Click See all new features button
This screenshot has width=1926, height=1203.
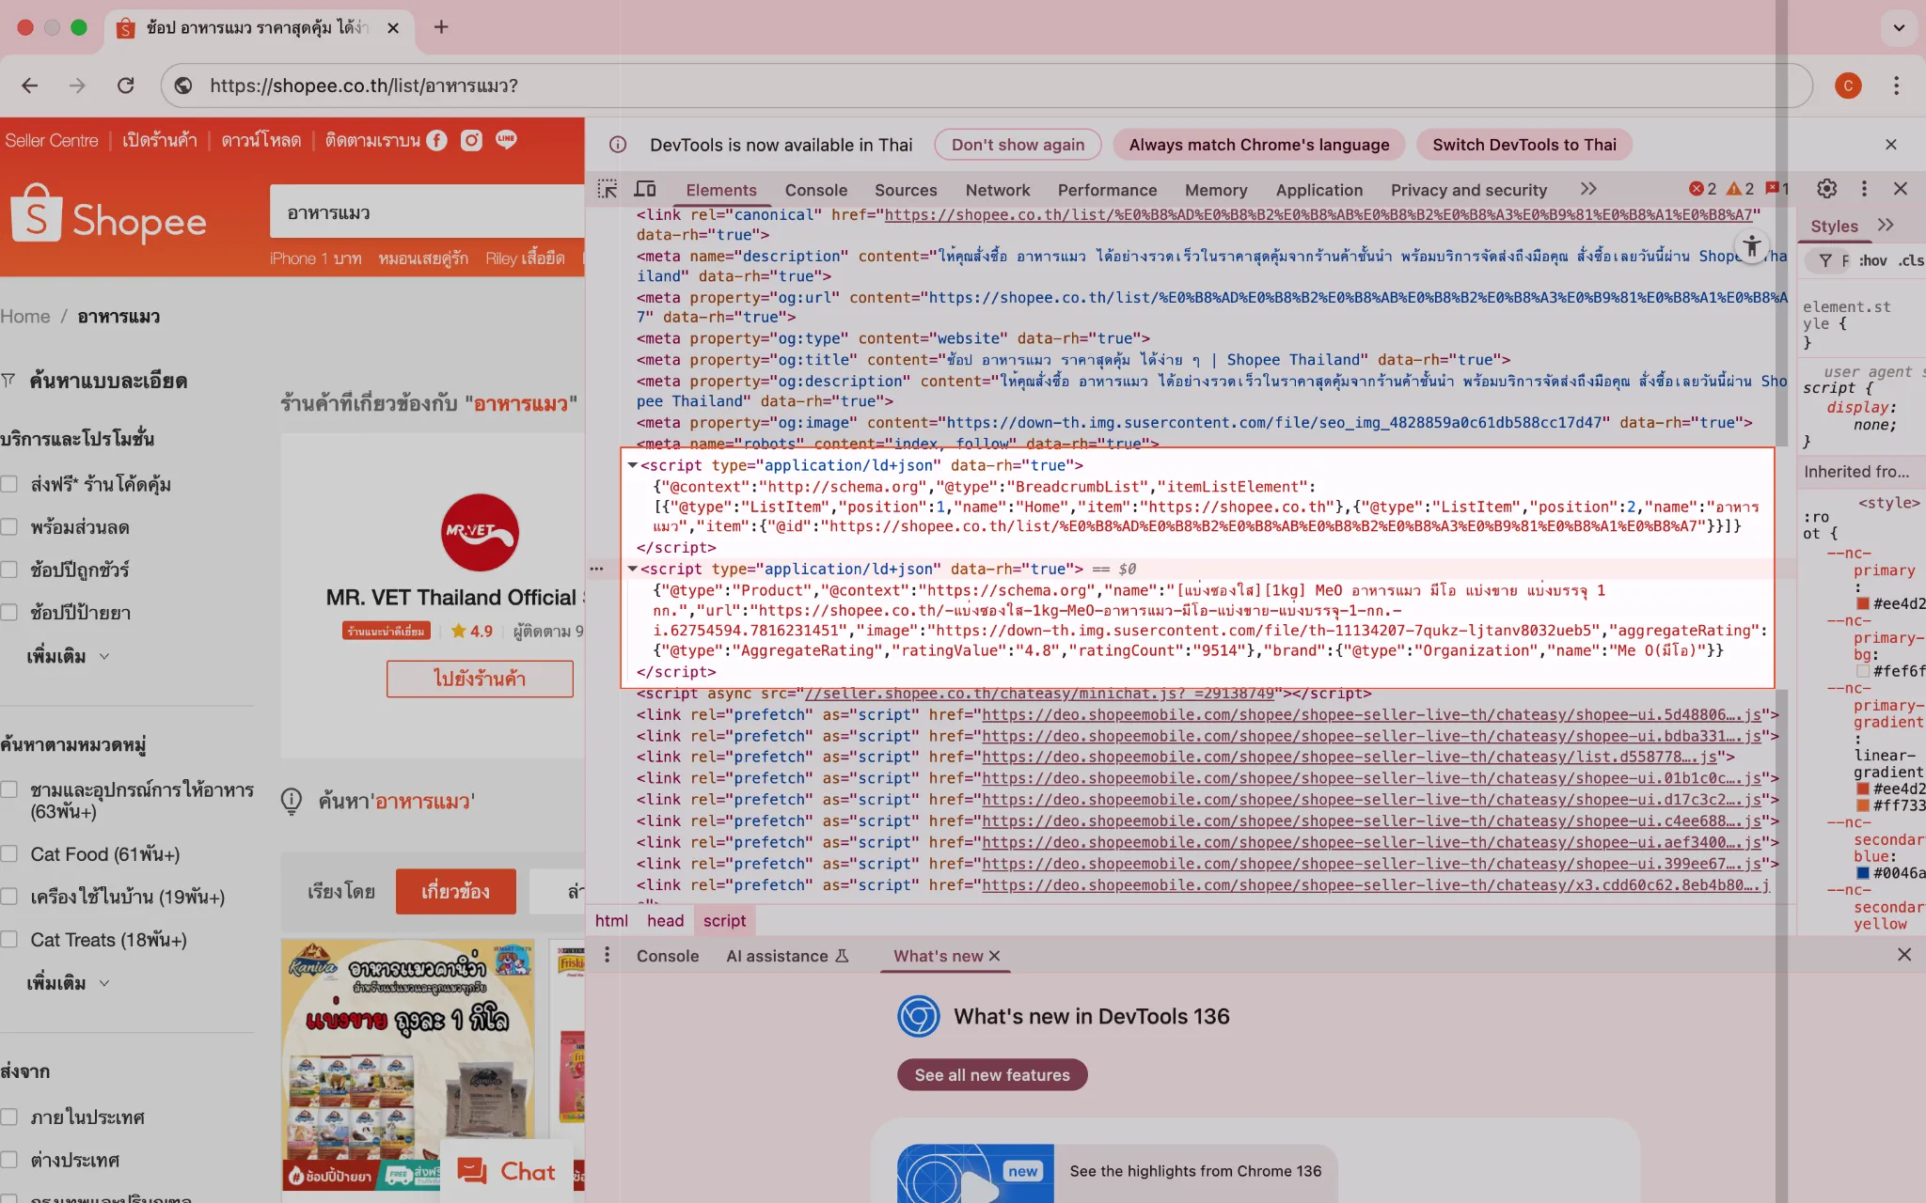tap(992, 1074)
